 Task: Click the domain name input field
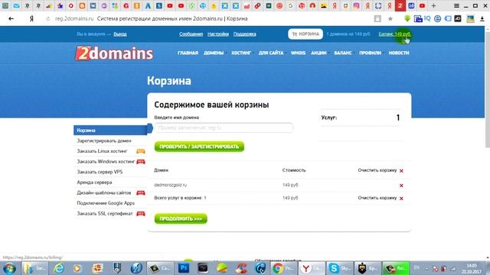(224, 128)
